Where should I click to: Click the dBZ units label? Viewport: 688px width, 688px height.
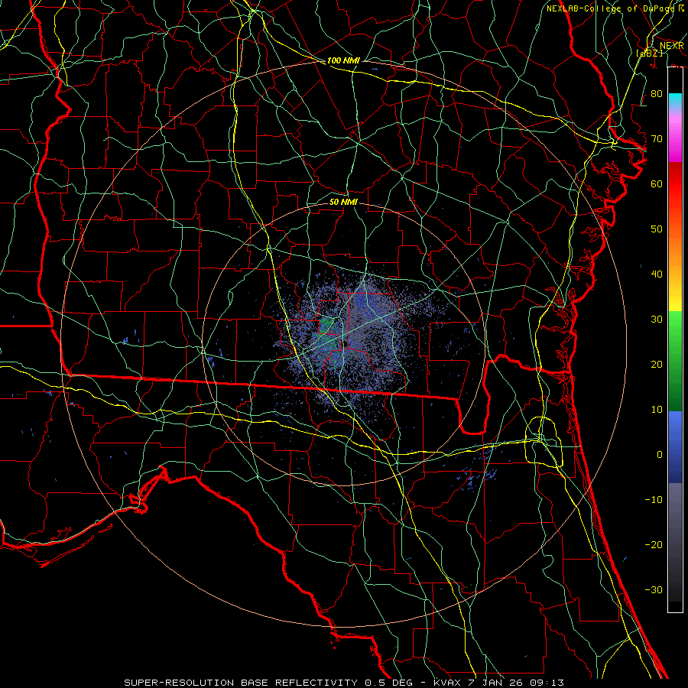[649, 53]
